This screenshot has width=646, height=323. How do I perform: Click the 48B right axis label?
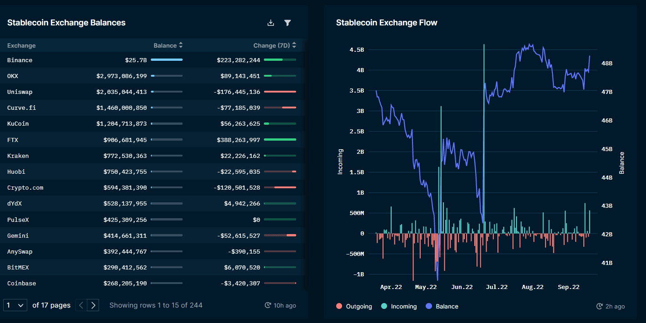(x=607, y=64)
